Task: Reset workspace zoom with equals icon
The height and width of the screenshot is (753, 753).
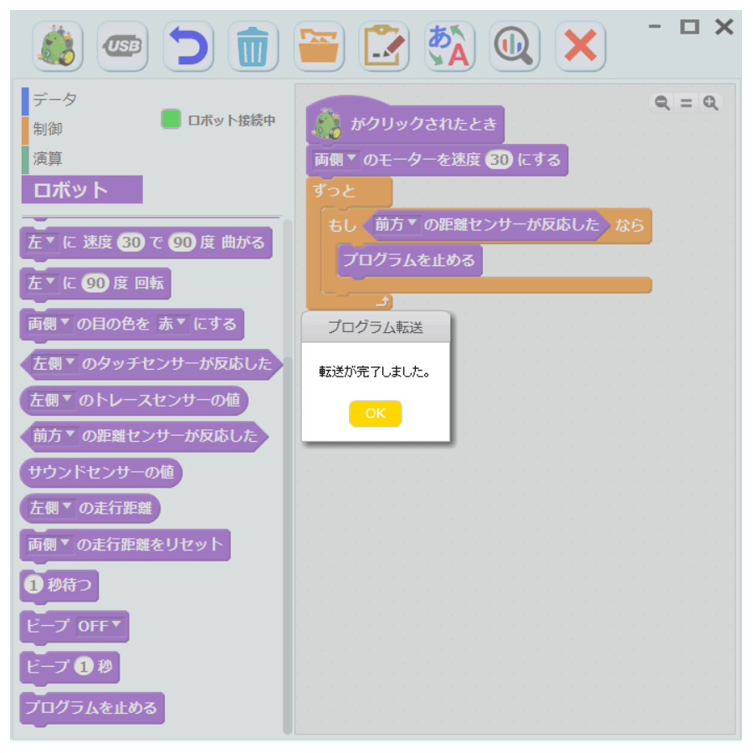Action: pos(686,103)
